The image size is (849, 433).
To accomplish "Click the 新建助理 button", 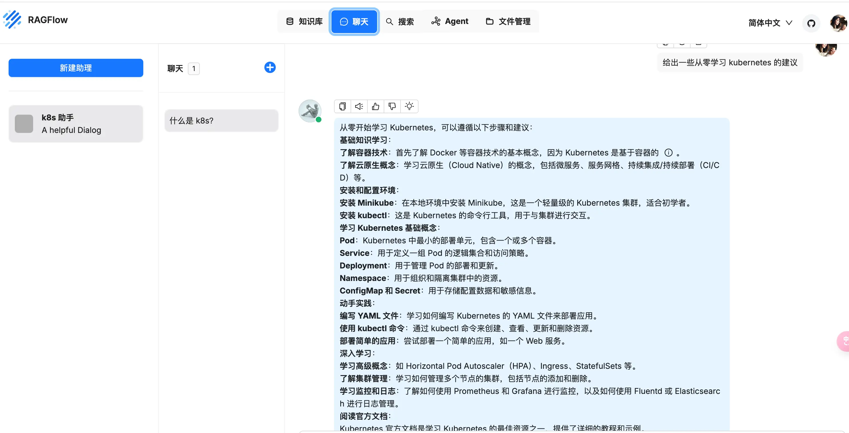I will pyautogui.click(x=76, y=68).
